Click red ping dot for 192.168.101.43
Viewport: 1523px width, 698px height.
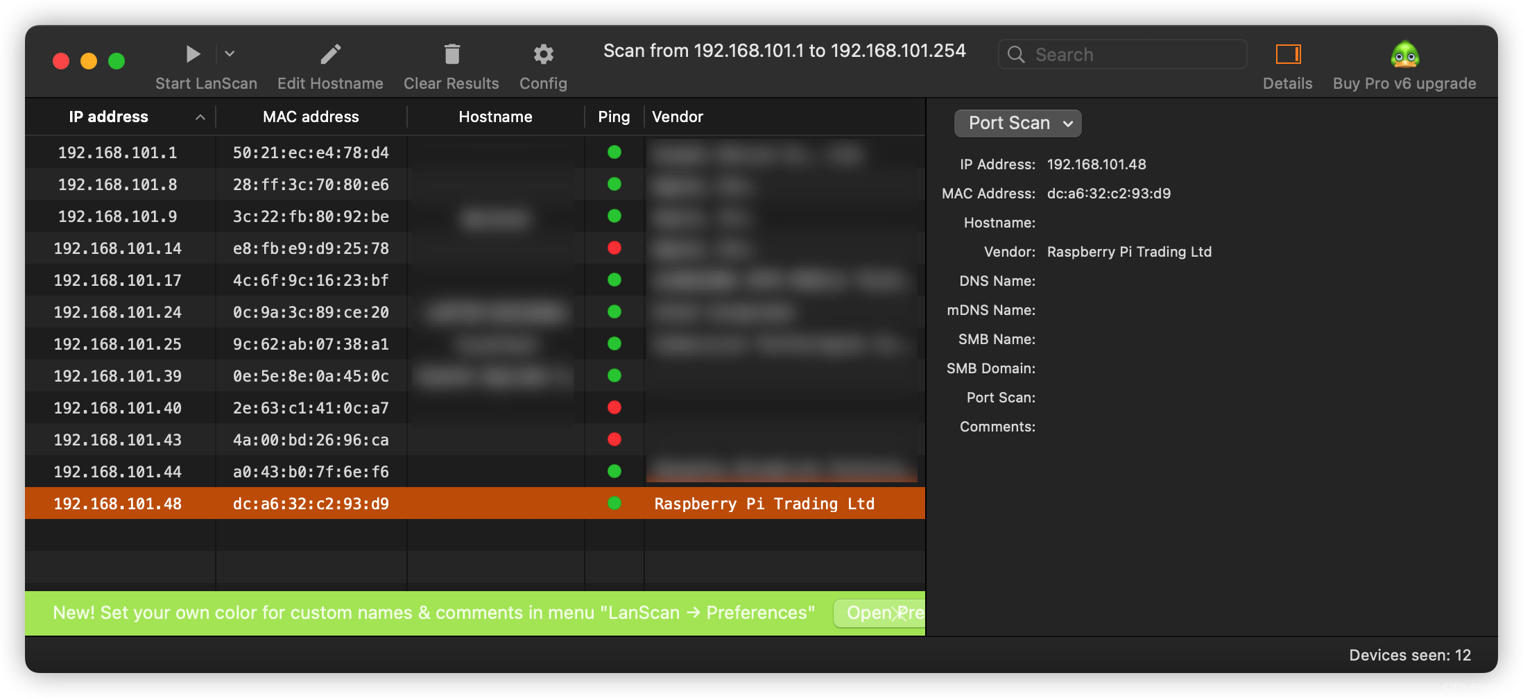coord(614,439)
